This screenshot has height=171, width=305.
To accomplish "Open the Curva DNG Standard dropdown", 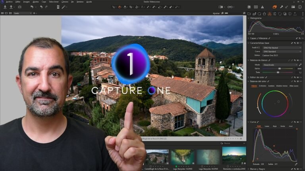I will [282, 51].
